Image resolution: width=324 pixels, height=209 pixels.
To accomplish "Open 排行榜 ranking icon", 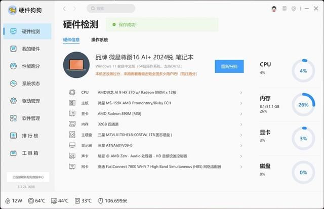I will (x=14, y=136).
